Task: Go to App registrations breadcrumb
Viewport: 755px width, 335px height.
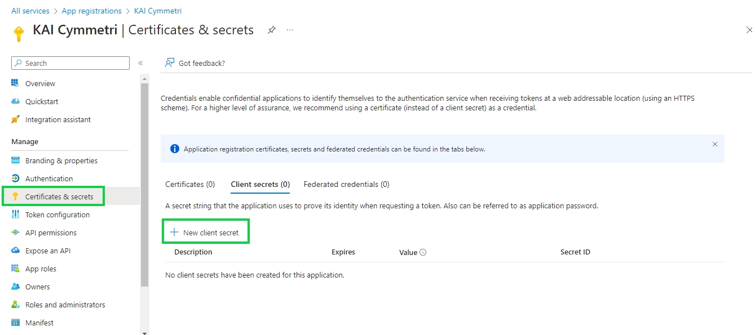Action: [91, 11]
